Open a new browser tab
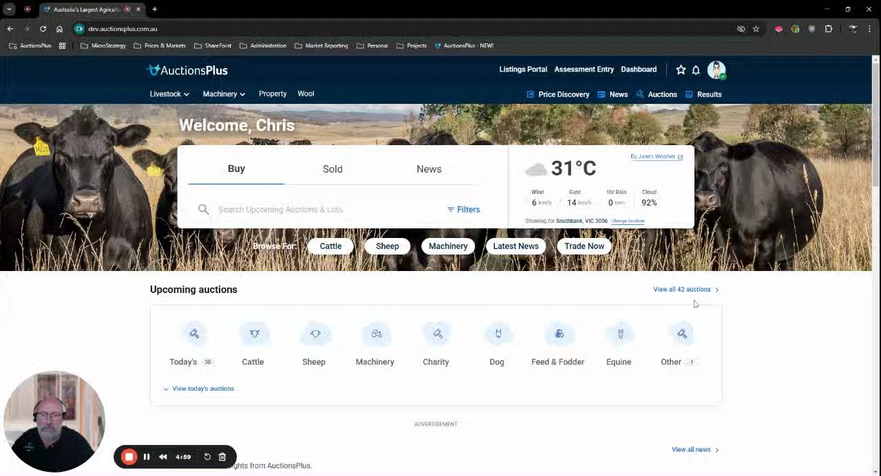The width and height of the screenshot is (881, 476). point(155,9)
